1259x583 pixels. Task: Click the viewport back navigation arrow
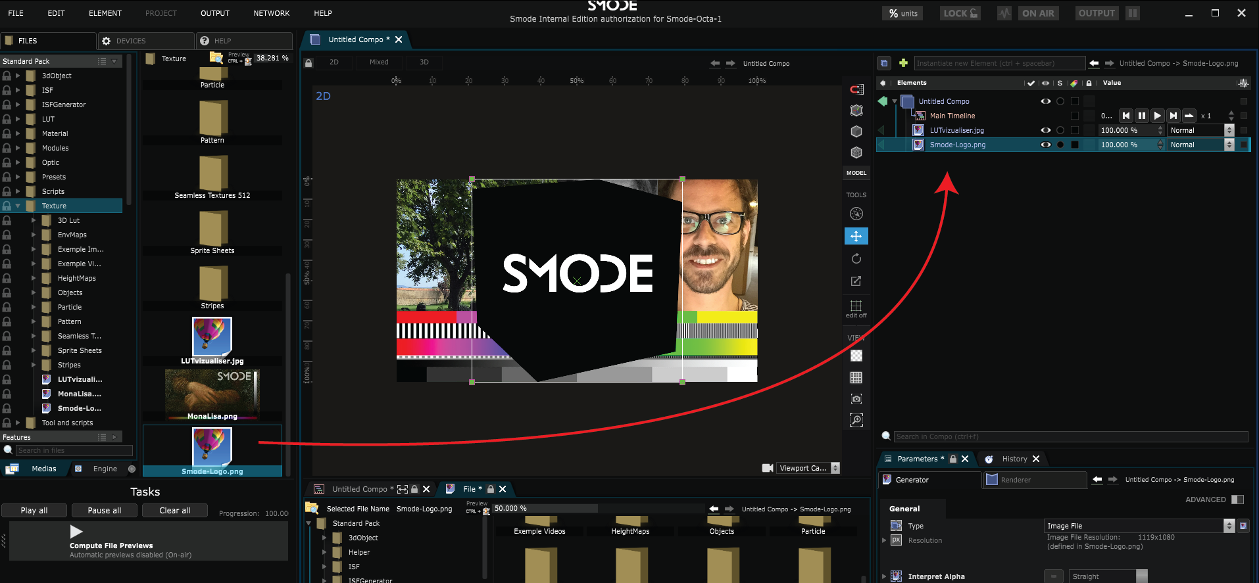coord(715,63)
